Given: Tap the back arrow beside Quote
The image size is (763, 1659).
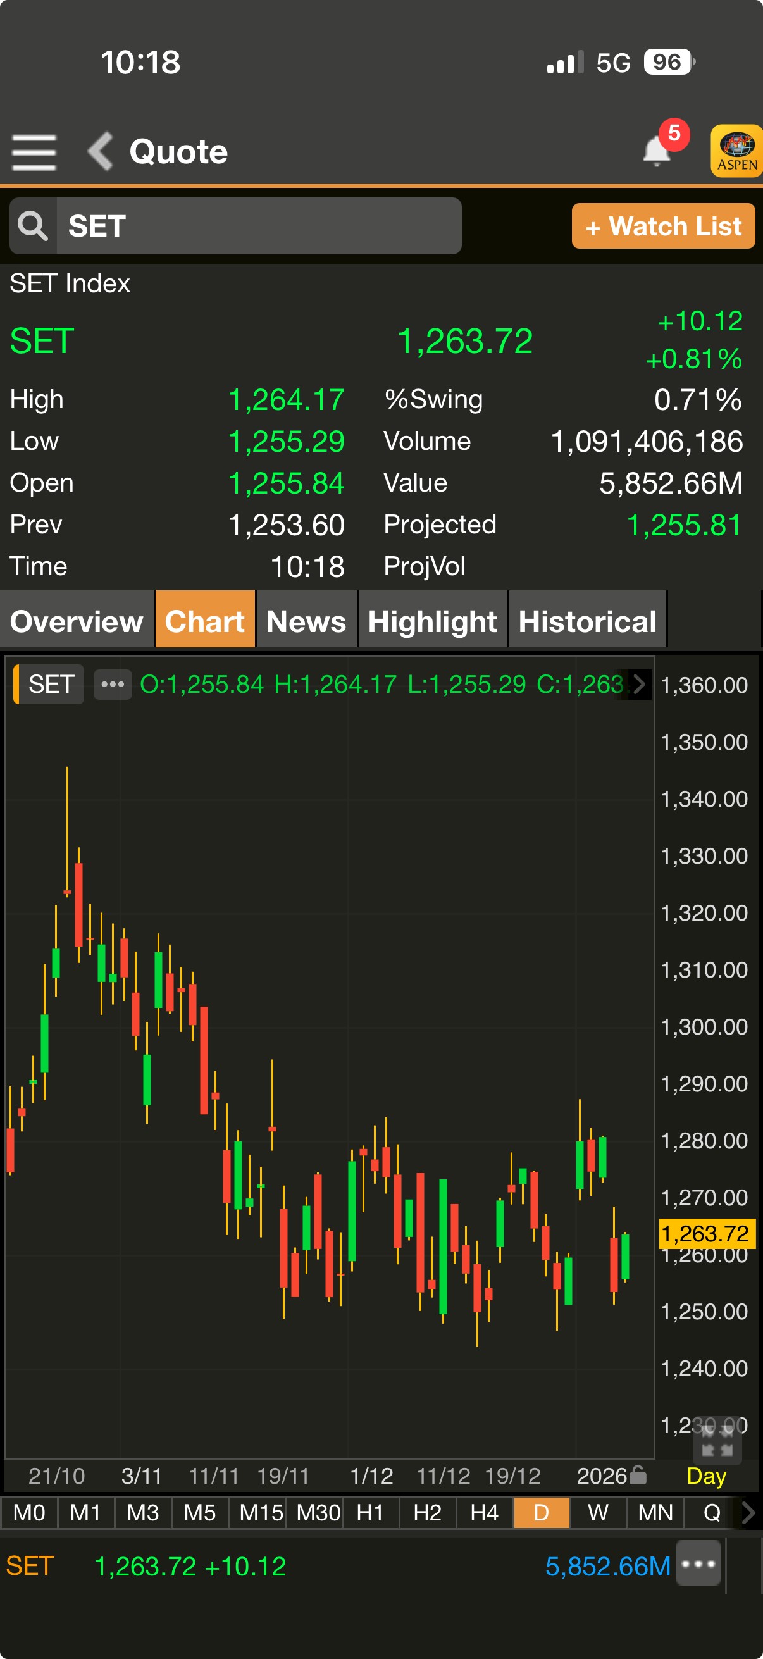Looking at the screenshot, I should coord(101,152).
